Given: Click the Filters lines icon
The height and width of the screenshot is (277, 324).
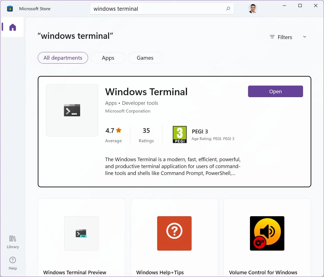Looking at the screenshot, I should (272, 37).
